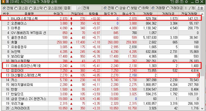Viewport: 206px width, 111px height.
Task: Click page indicator 1 / 78
Action: pyautogui.click(x=190, y=8)
